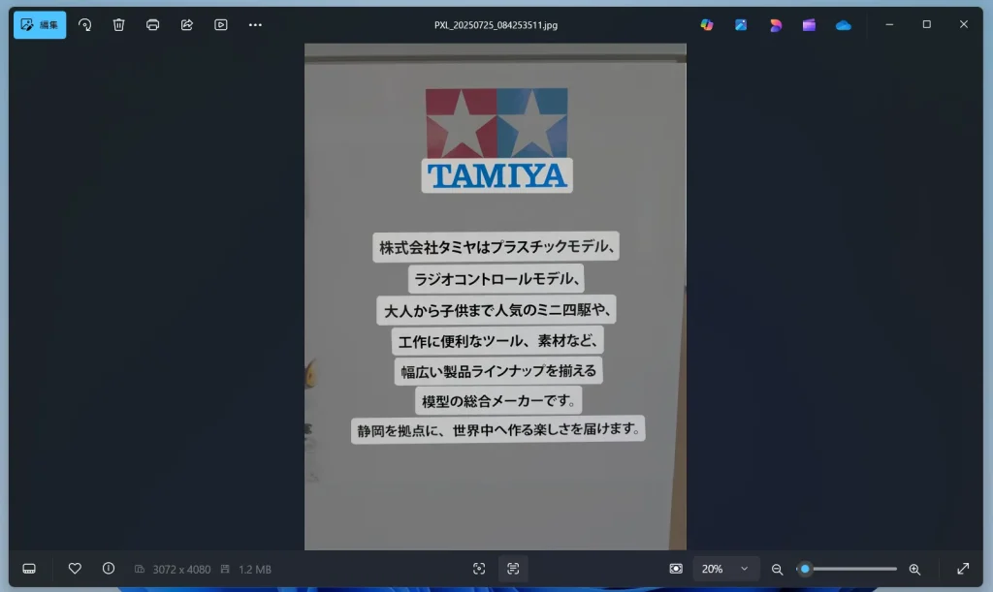Click the fit to window icon
The height and width of the screenshot is (592, 993).
click(x=676, y=569)
